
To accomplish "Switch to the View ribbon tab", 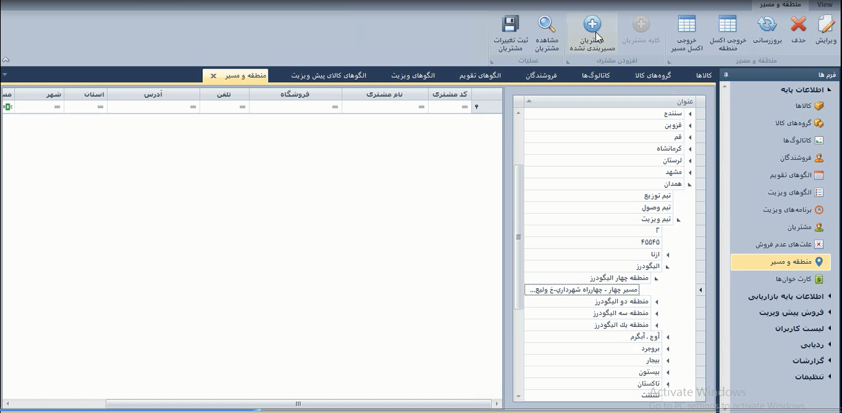I will 824,4.
